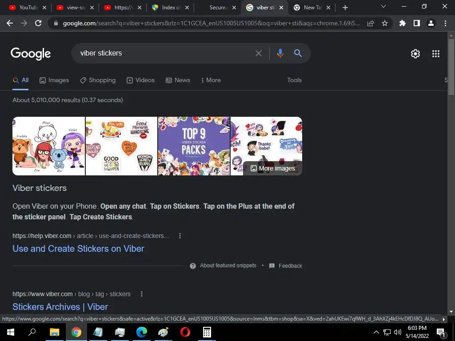
Task: Open network status tray icon
Action: [x=387, y=332]
